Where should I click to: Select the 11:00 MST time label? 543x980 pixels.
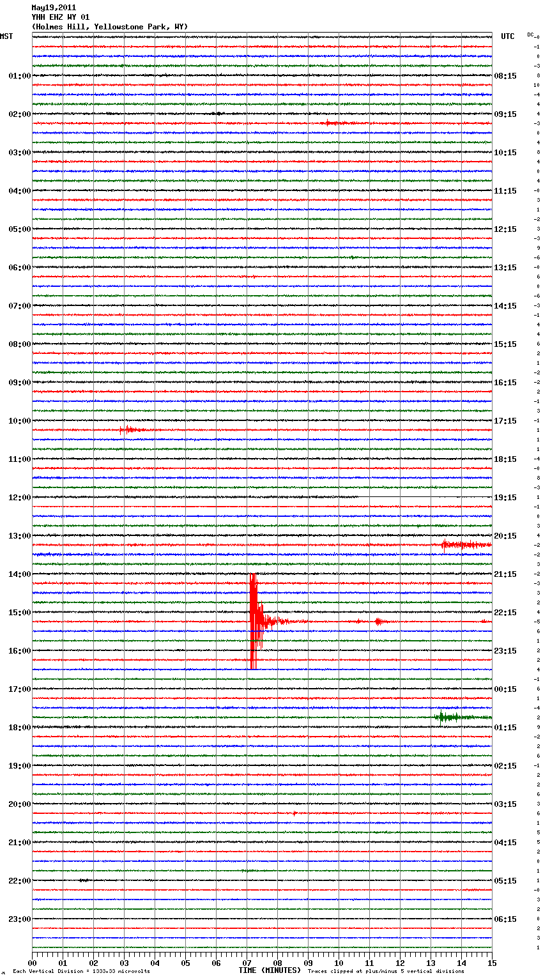(x=20, y=459)
